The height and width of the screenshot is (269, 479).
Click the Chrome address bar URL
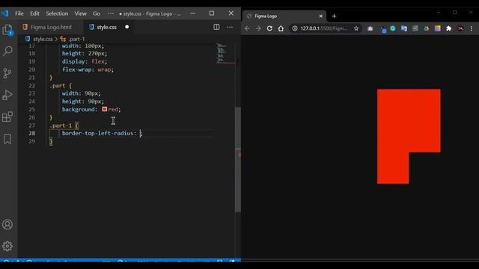tap(324, 28)
